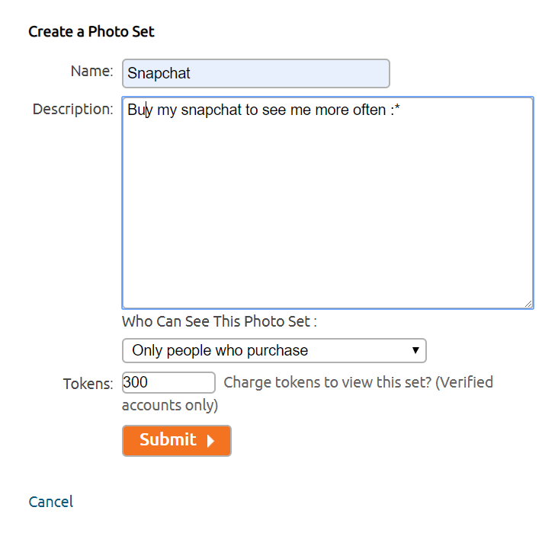558x536 pixels.
Task: Focus the Tokens input showing 300
Action: click(168, 382)
